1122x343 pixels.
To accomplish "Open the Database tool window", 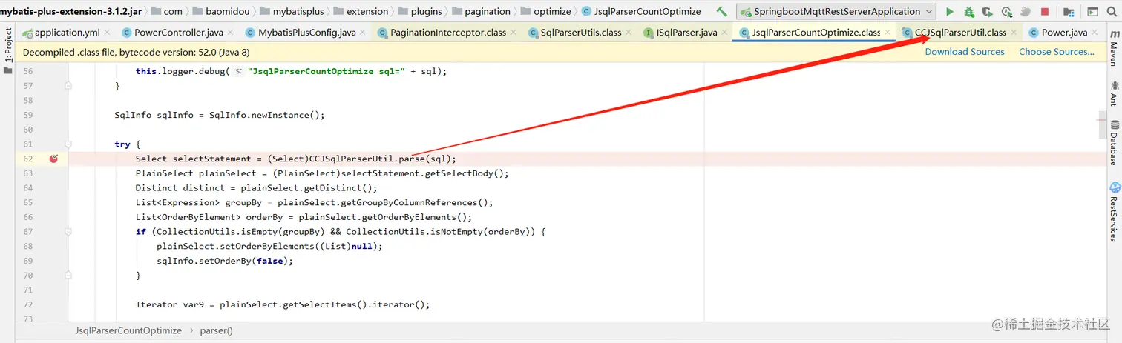I will [1114, 142].
